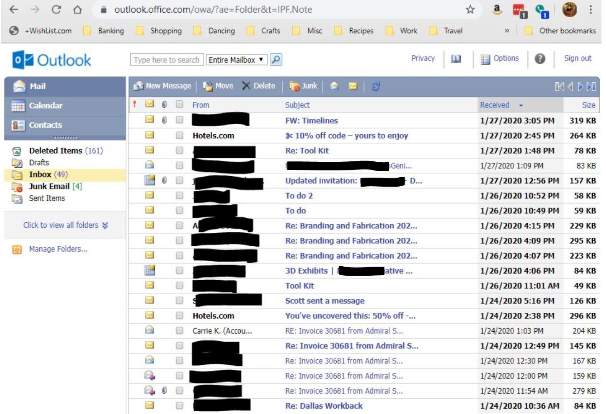
Task: Select checkbox of the Re: Tool Kit message
Action: pos(180,150)
